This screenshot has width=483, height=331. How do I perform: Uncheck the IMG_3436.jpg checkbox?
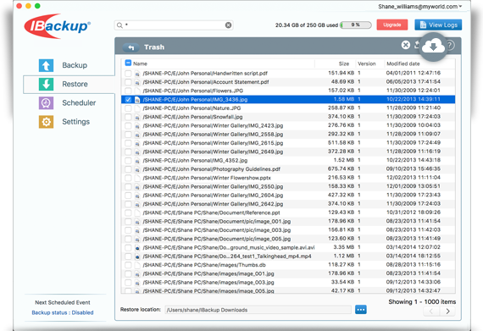coord(128,99)
